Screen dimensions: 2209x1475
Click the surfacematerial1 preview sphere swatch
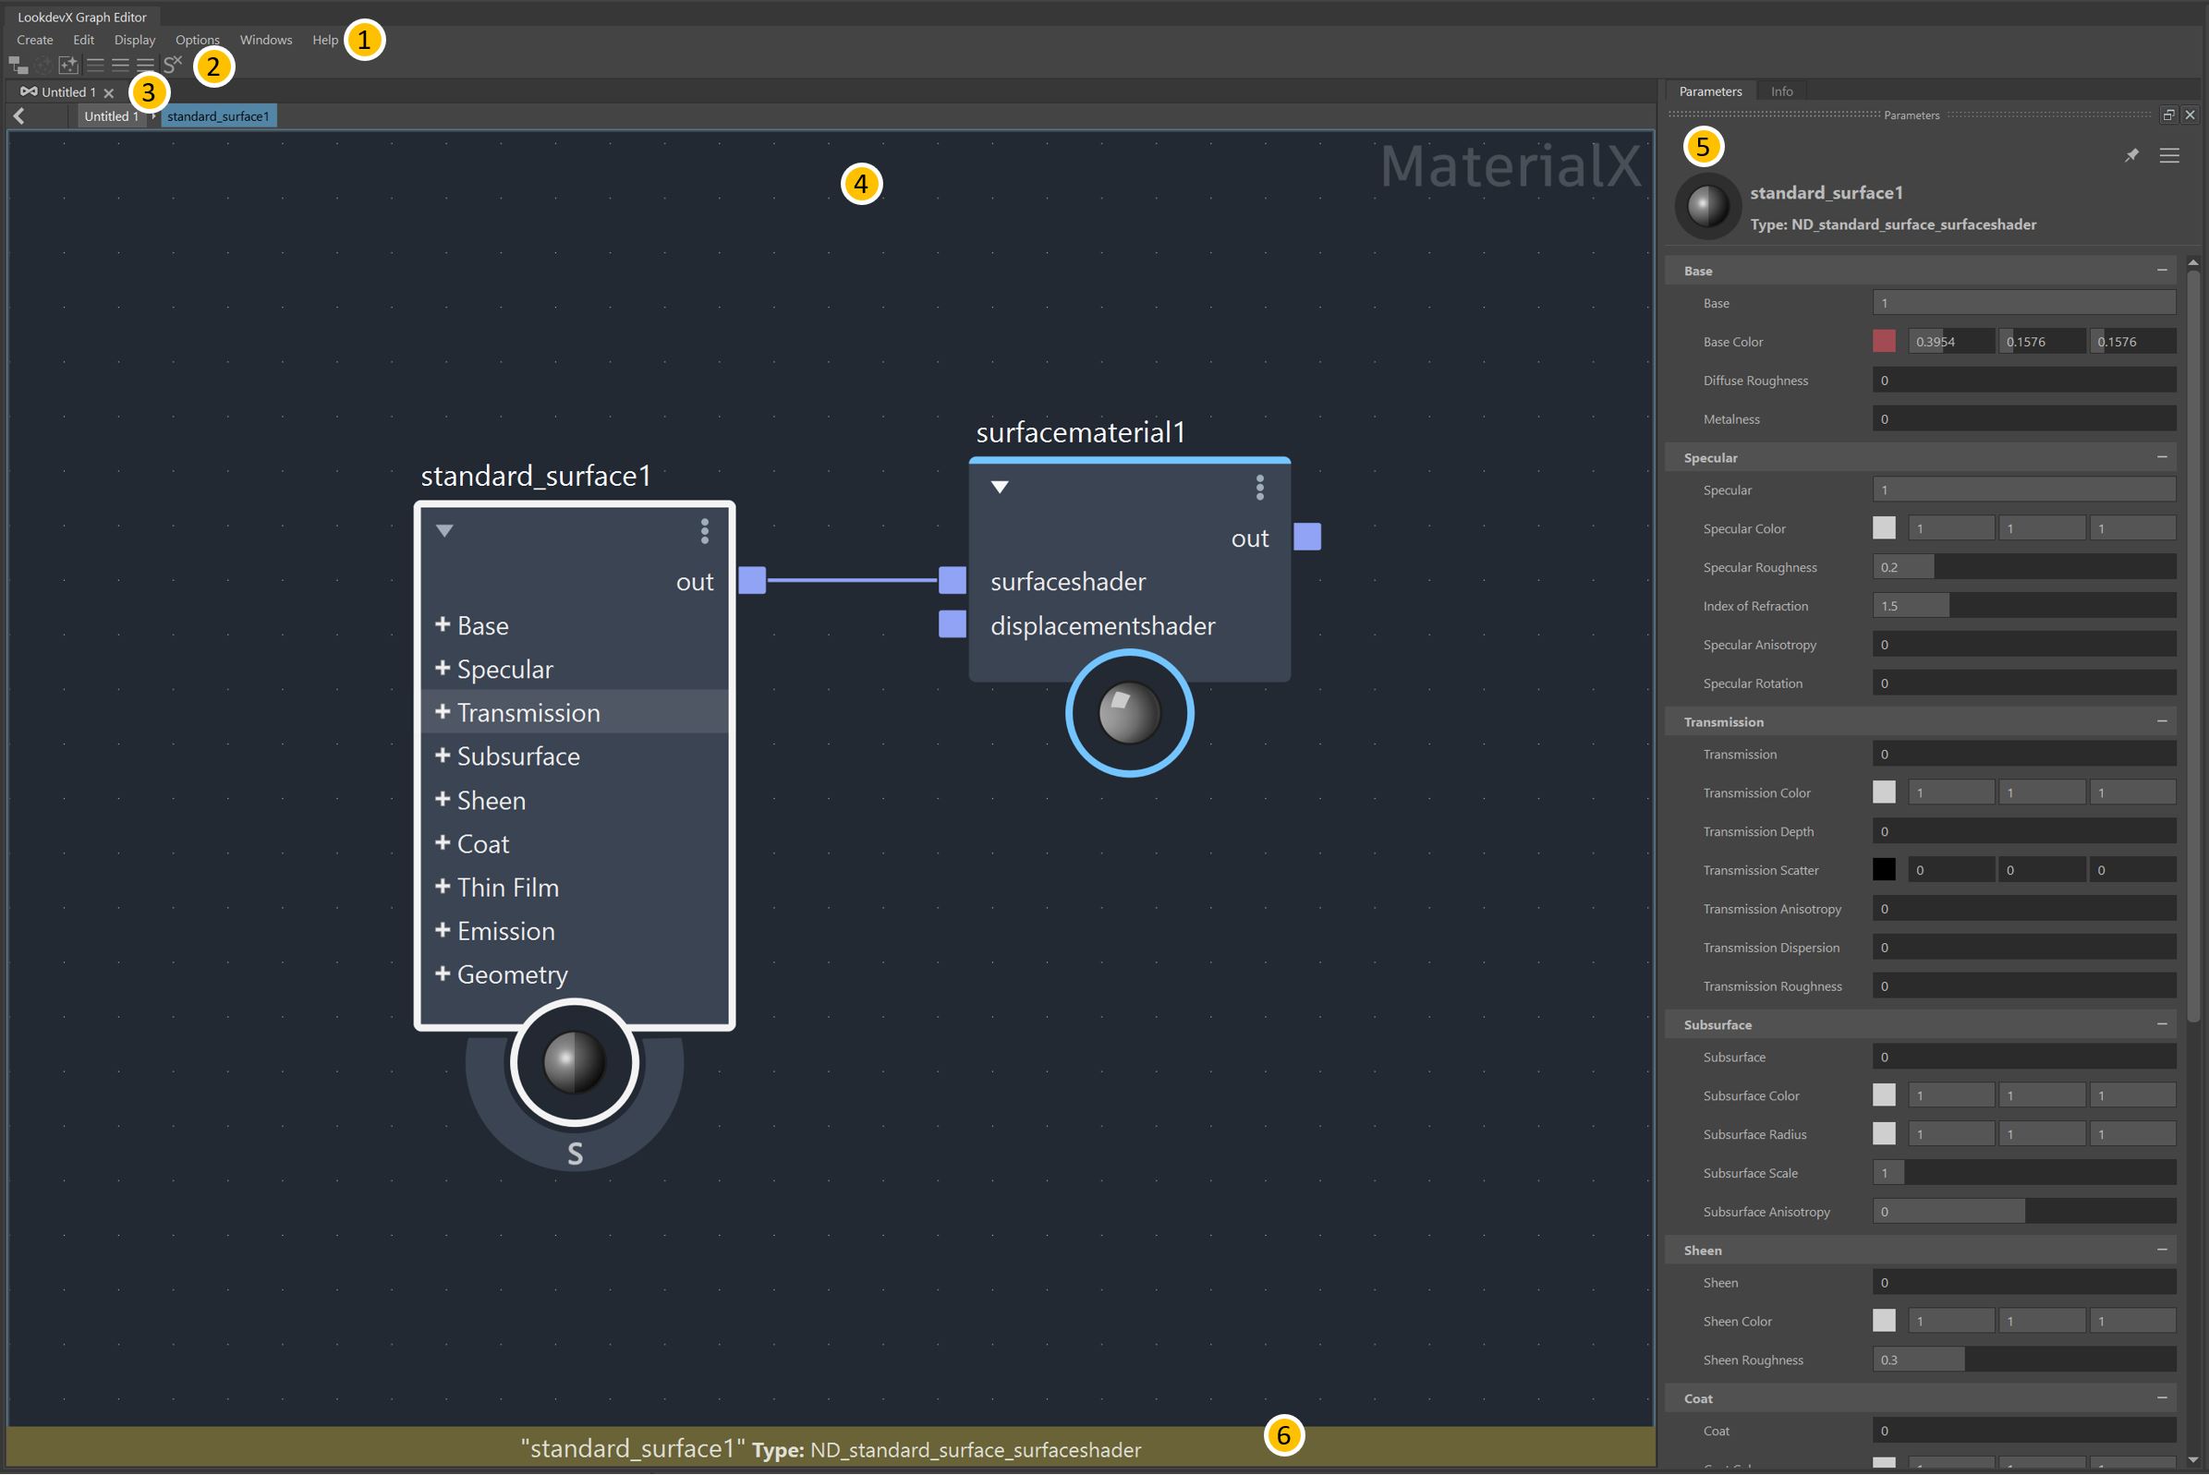(x=1129, y=713)
